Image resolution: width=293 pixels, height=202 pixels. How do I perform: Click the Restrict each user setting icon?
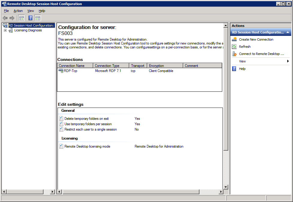[x=61, y=129]
